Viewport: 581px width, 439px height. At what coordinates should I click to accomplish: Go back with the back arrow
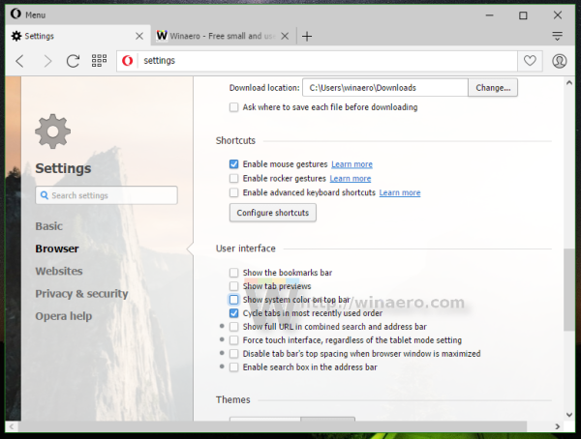pyautogui.click(x=20, y=61)
